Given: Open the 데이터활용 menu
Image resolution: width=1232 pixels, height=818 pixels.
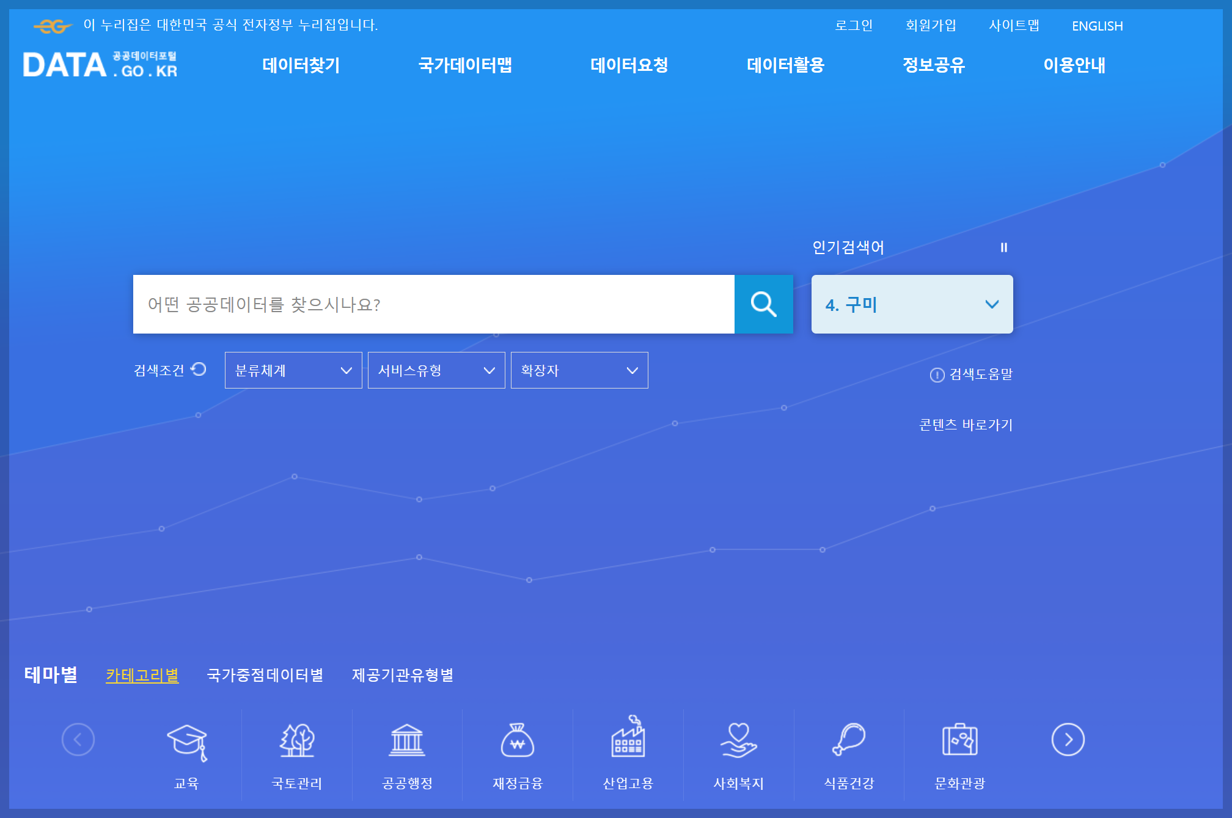Looking at the screenshot, I should point(786,65).
